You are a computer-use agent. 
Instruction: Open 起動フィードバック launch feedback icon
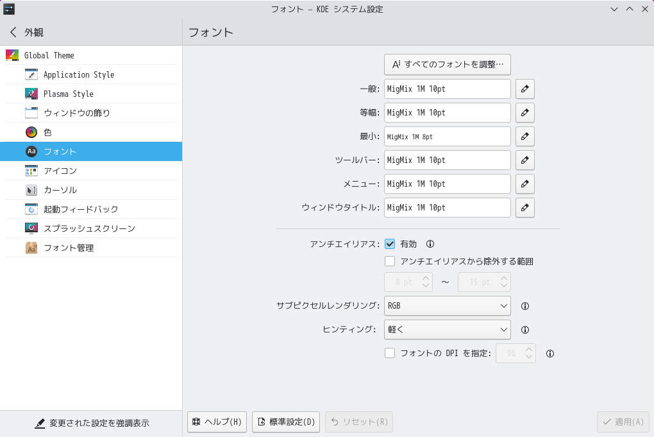point(31,209)
